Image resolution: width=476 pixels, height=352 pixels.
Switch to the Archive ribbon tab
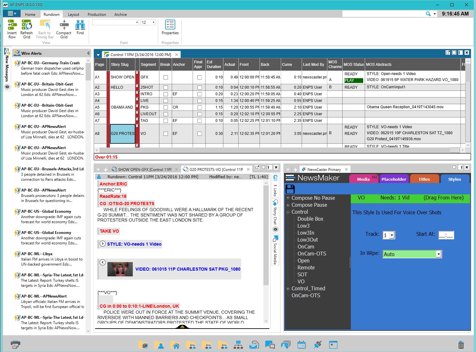point(120,15)
